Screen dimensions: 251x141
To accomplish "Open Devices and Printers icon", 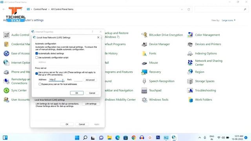I will (x=190, y=44).
